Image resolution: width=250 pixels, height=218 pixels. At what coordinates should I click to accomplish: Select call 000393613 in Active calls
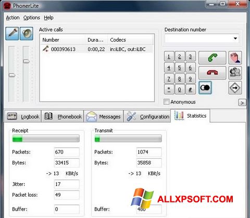(97, 49)
